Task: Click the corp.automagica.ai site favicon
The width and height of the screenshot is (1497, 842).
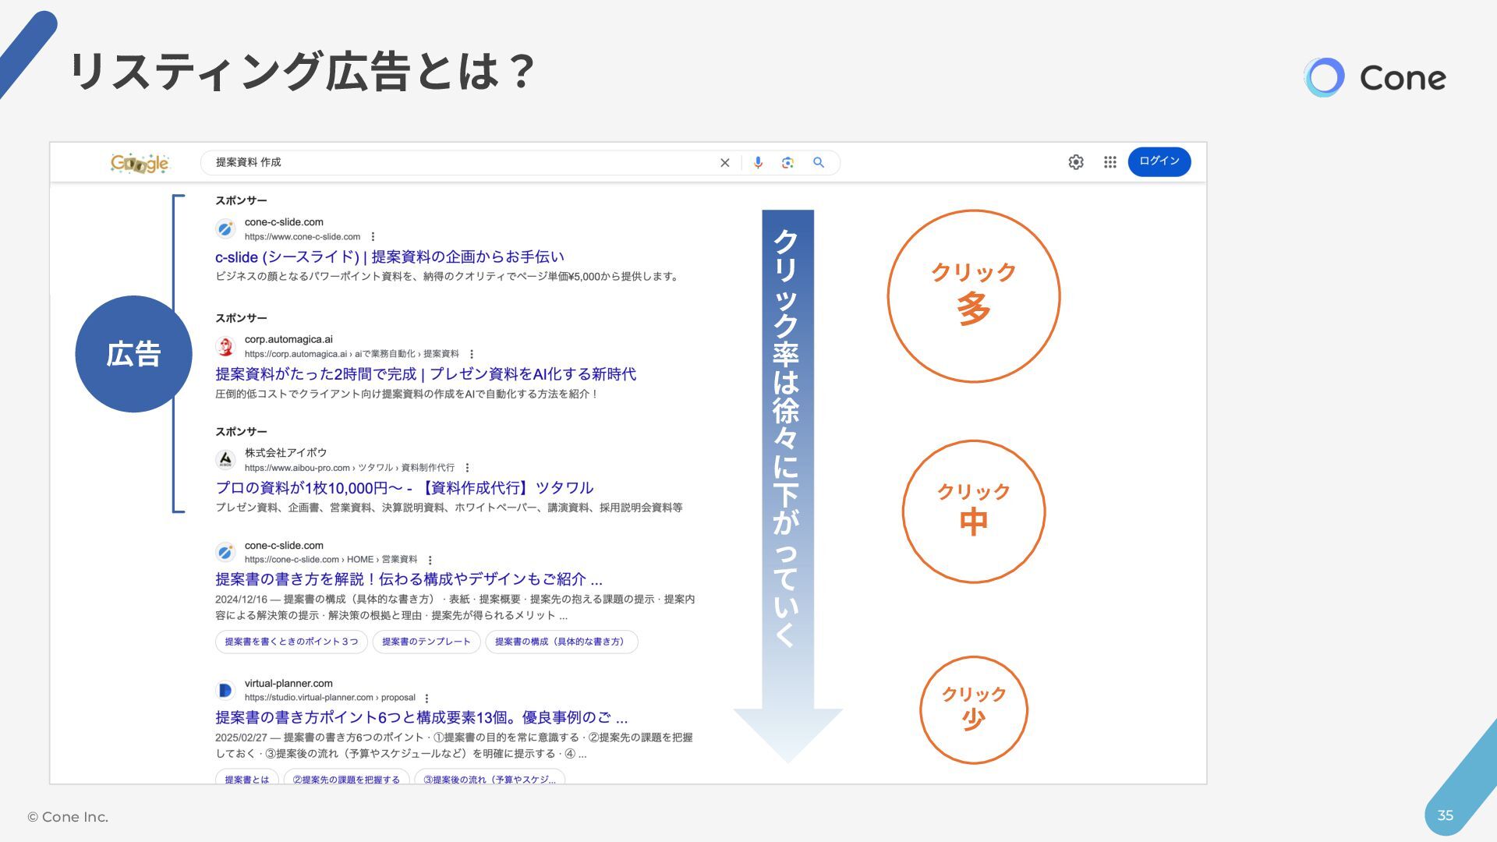Action: 225,346
